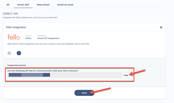Click the Fello integration panel title
Viewport: 174px width, 103px height.
click(16, 27)
